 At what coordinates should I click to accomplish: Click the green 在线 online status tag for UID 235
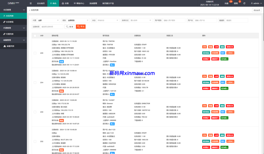(61, 62)
